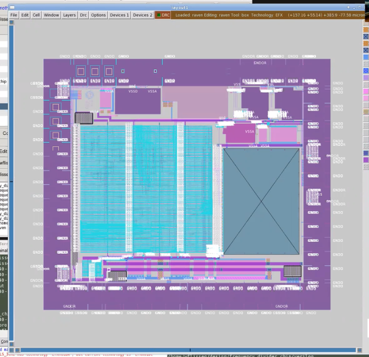The width and height of the screenshot is (369, 357).
Task: Click the VSSA label next to VSSD
Action: tap(153, 92)
